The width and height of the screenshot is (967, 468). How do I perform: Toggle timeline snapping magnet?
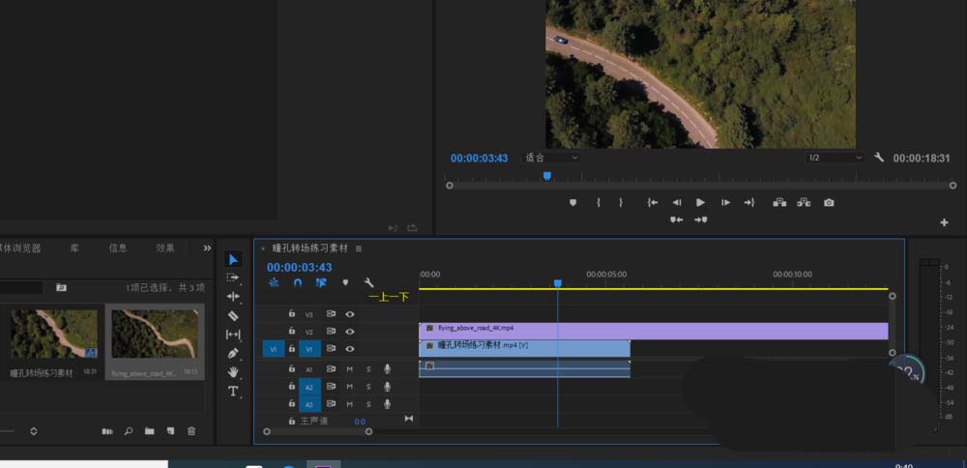[x=298, y=283]
